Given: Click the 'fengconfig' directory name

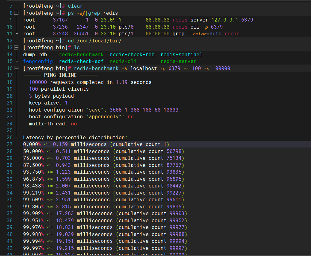Looking at the screenshot, I should pos(38,61).
